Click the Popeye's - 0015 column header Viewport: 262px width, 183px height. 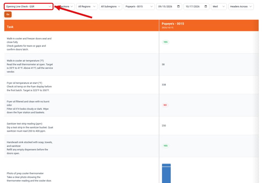pyautogui.click(x=209, y=25)
